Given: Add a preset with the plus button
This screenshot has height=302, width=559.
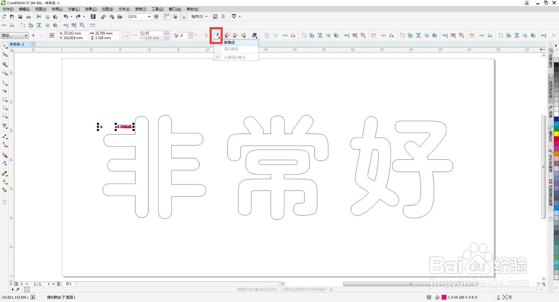Looking at the screenshot, I should coord(33,35).
